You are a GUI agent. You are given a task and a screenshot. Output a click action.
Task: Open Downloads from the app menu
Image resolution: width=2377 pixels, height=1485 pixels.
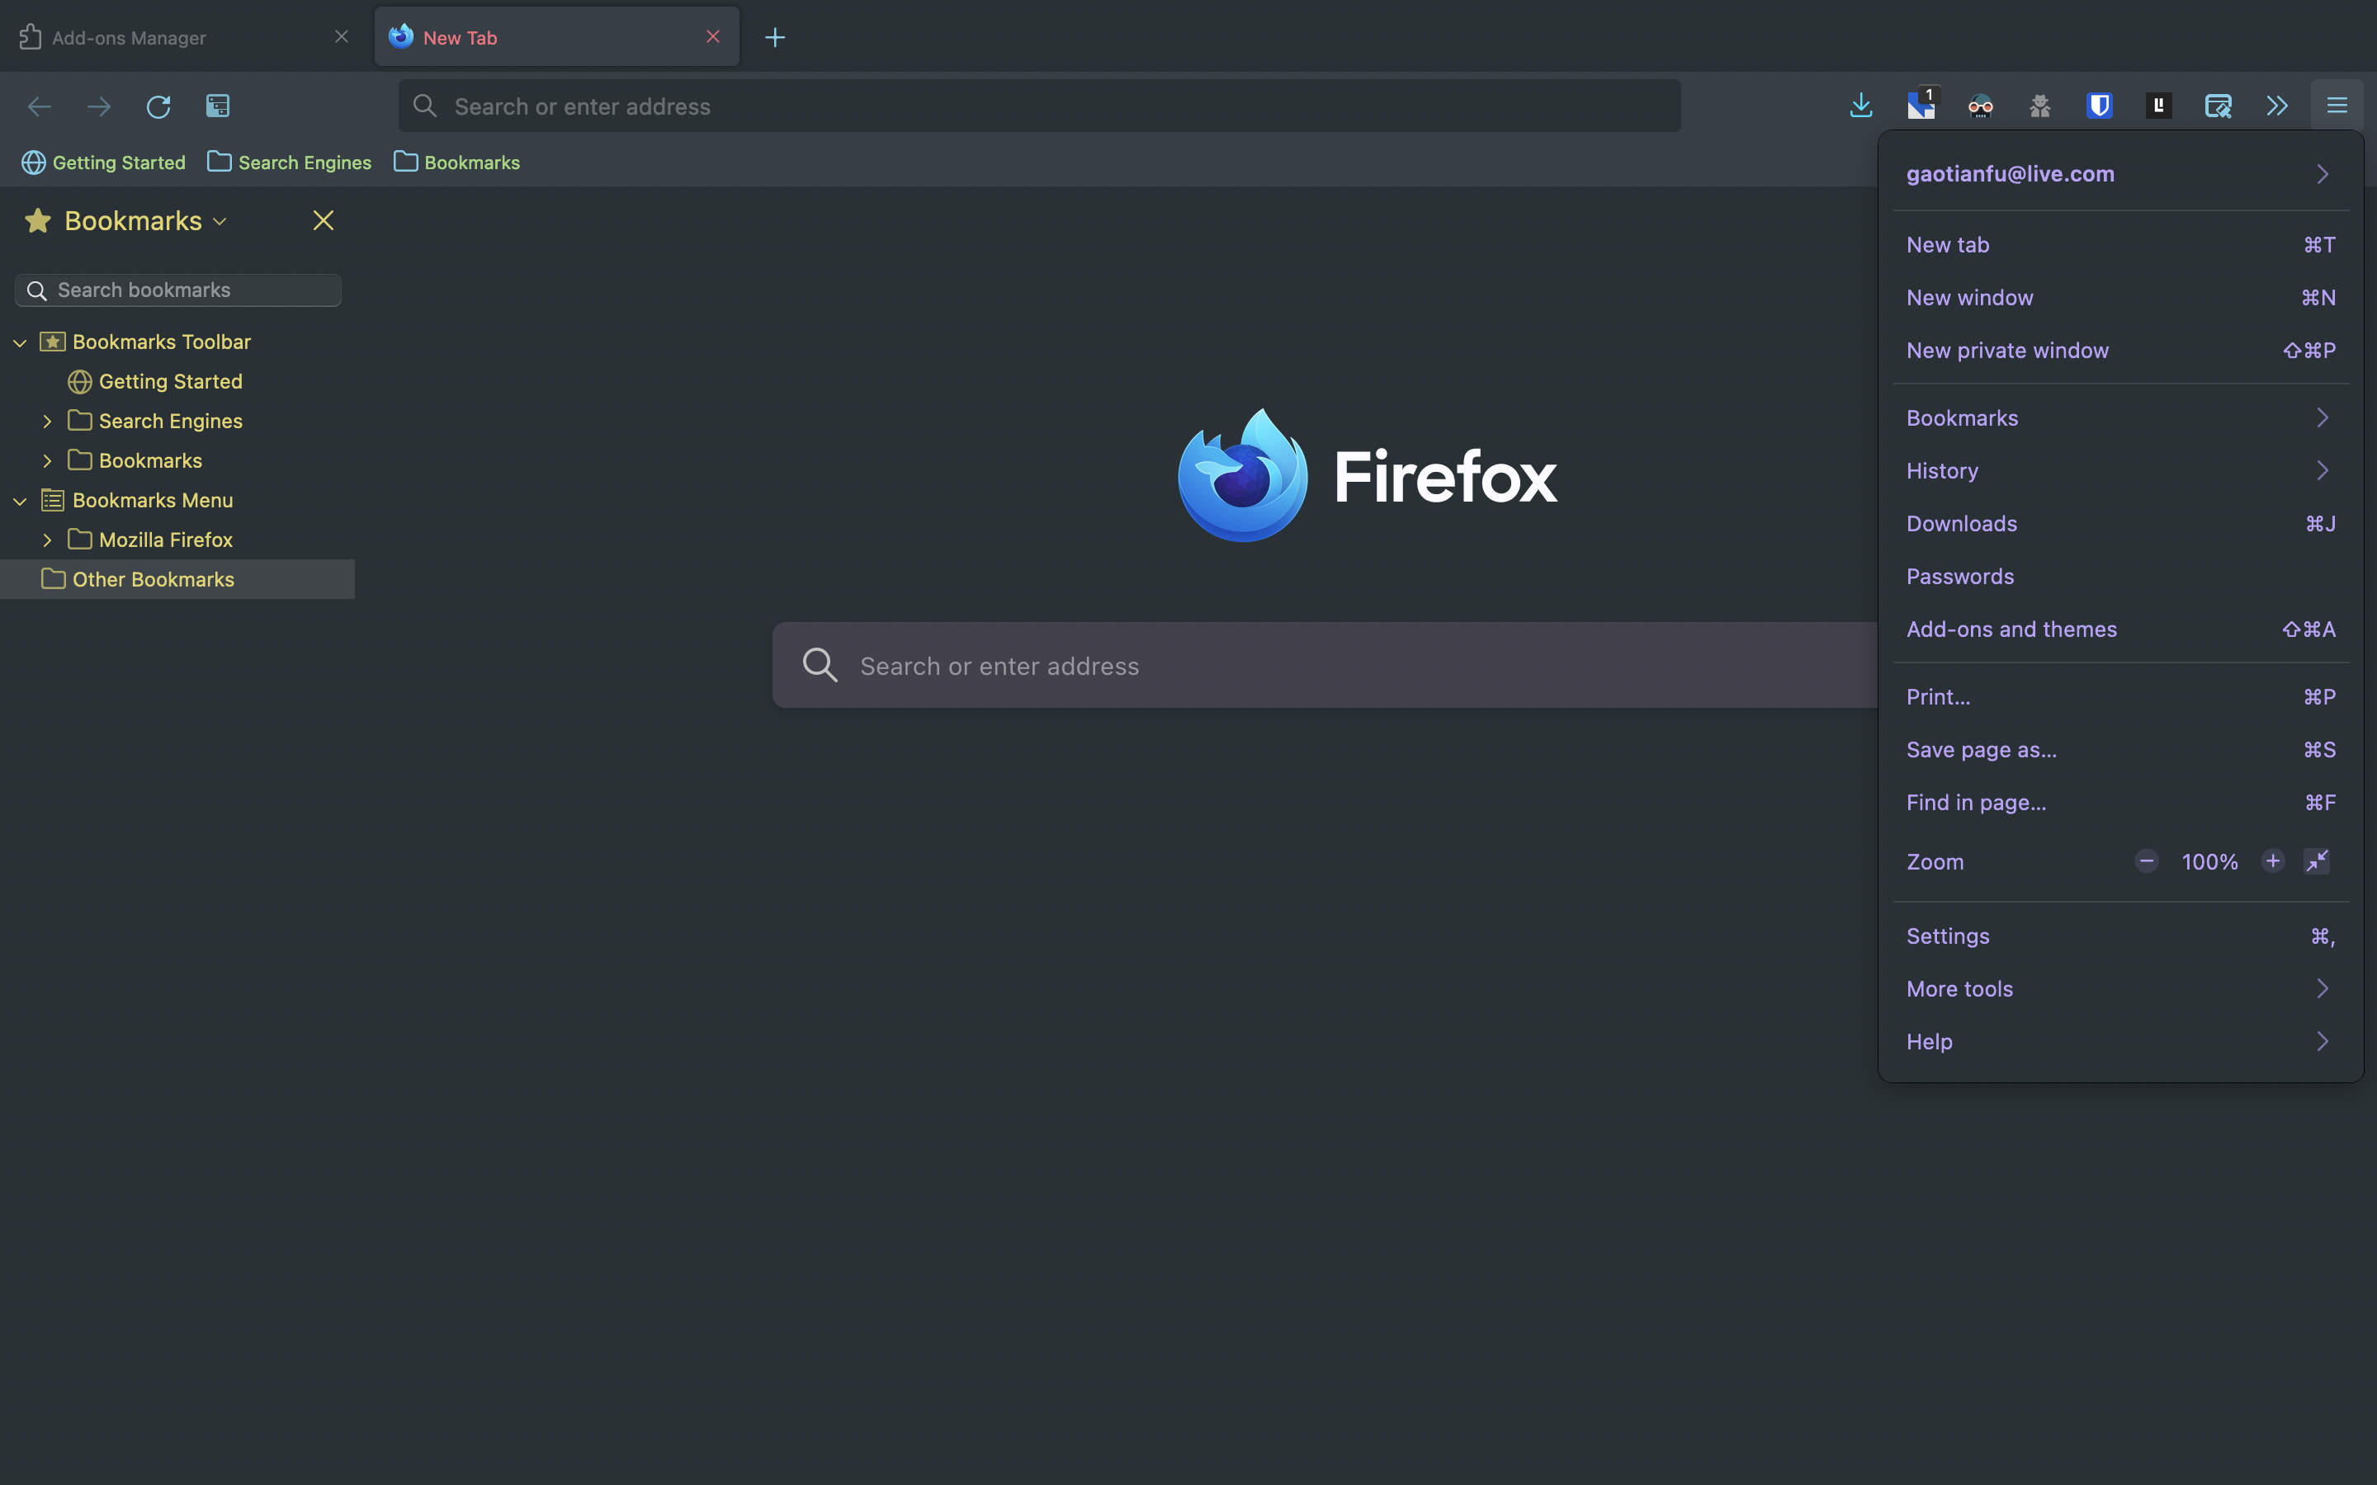(2120, 525)
